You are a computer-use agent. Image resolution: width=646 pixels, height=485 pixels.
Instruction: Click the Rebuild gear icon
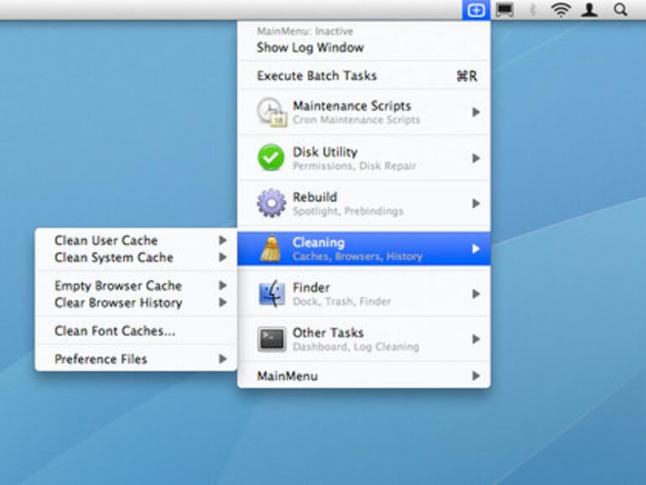click(x=271, y=203)
